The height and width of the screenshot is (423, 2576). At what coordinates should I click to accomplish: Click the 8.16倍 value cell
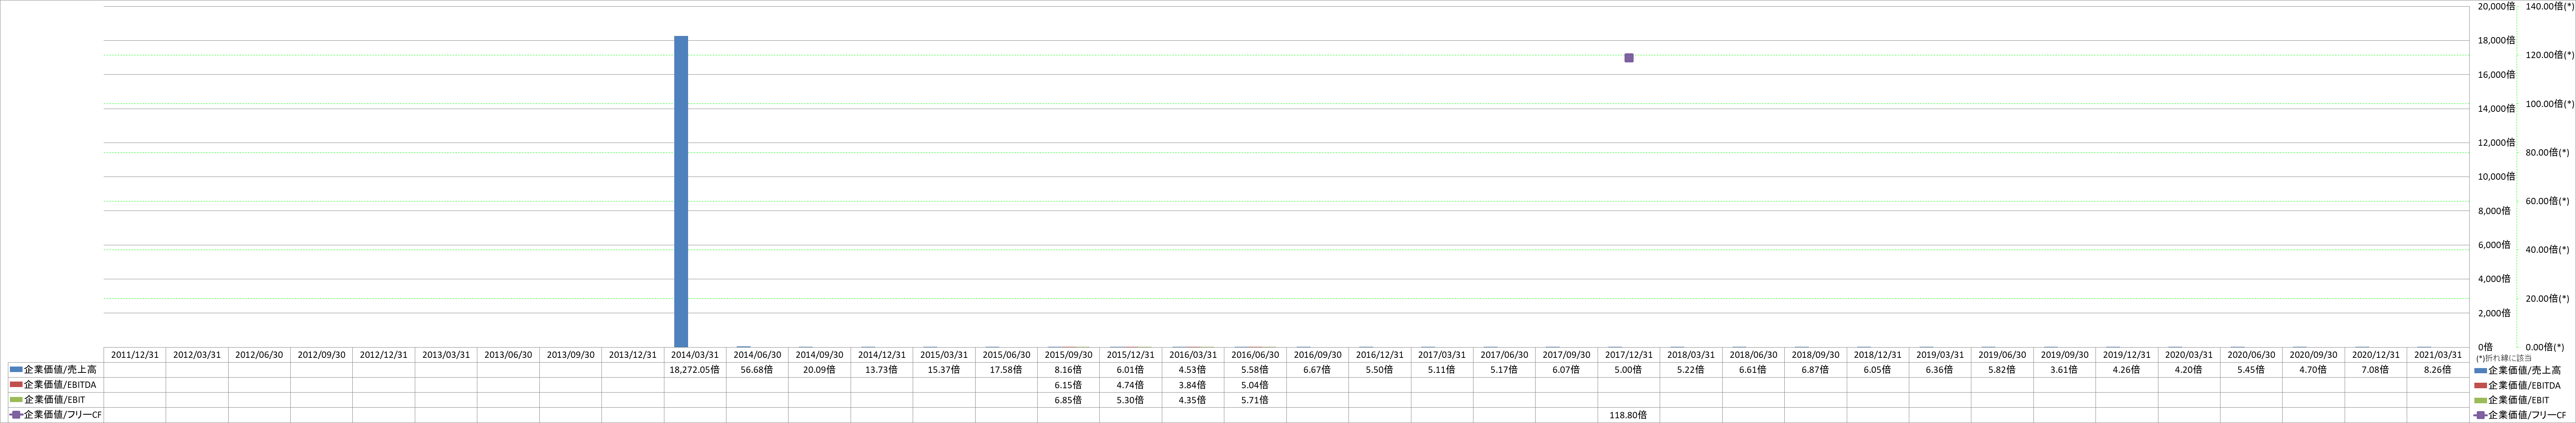click(1068, 369)
